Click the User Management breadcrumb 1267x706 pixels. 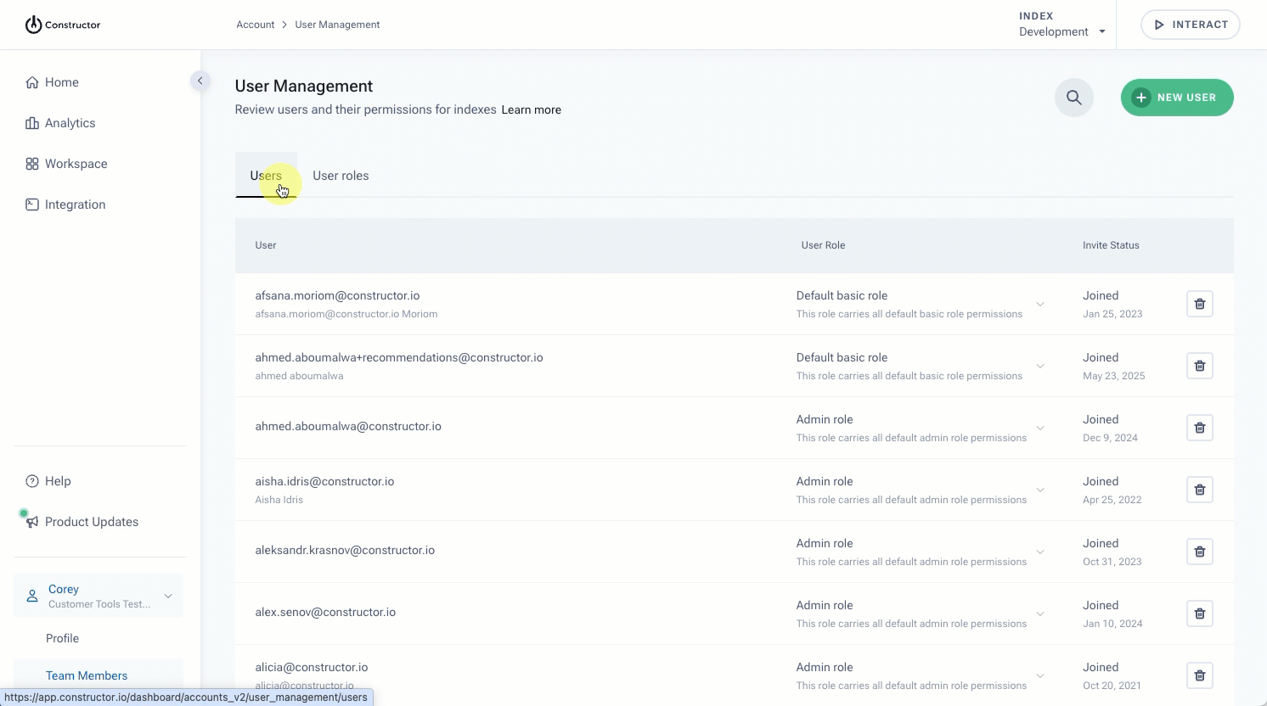[337, 25]
